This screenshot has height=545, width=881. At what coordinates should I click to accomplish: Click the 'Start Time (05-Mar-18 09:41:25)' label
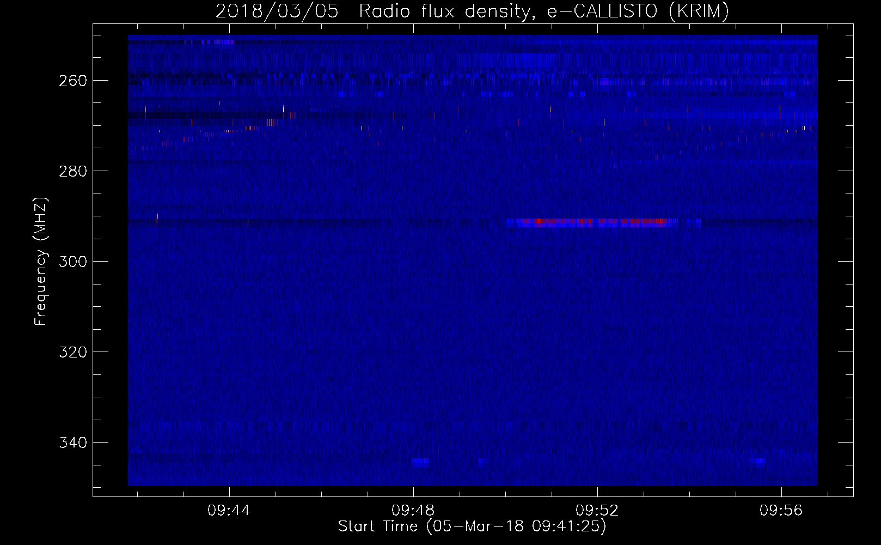(472, 526)
